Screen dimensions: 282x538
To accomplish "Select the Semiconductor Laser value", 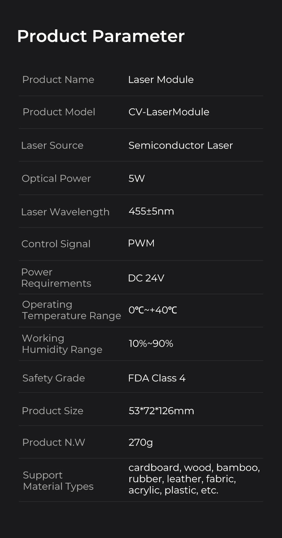I will (x=180, y=145).
